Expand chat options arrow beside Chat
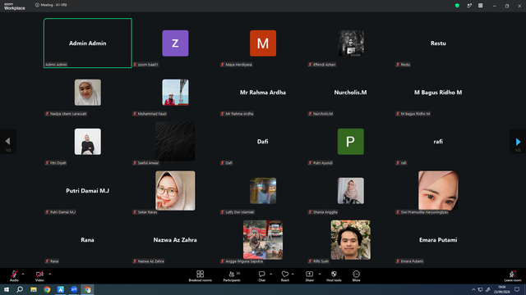This screenshot has width=526, height=295. pyautogui.click(x=270, y=274)
